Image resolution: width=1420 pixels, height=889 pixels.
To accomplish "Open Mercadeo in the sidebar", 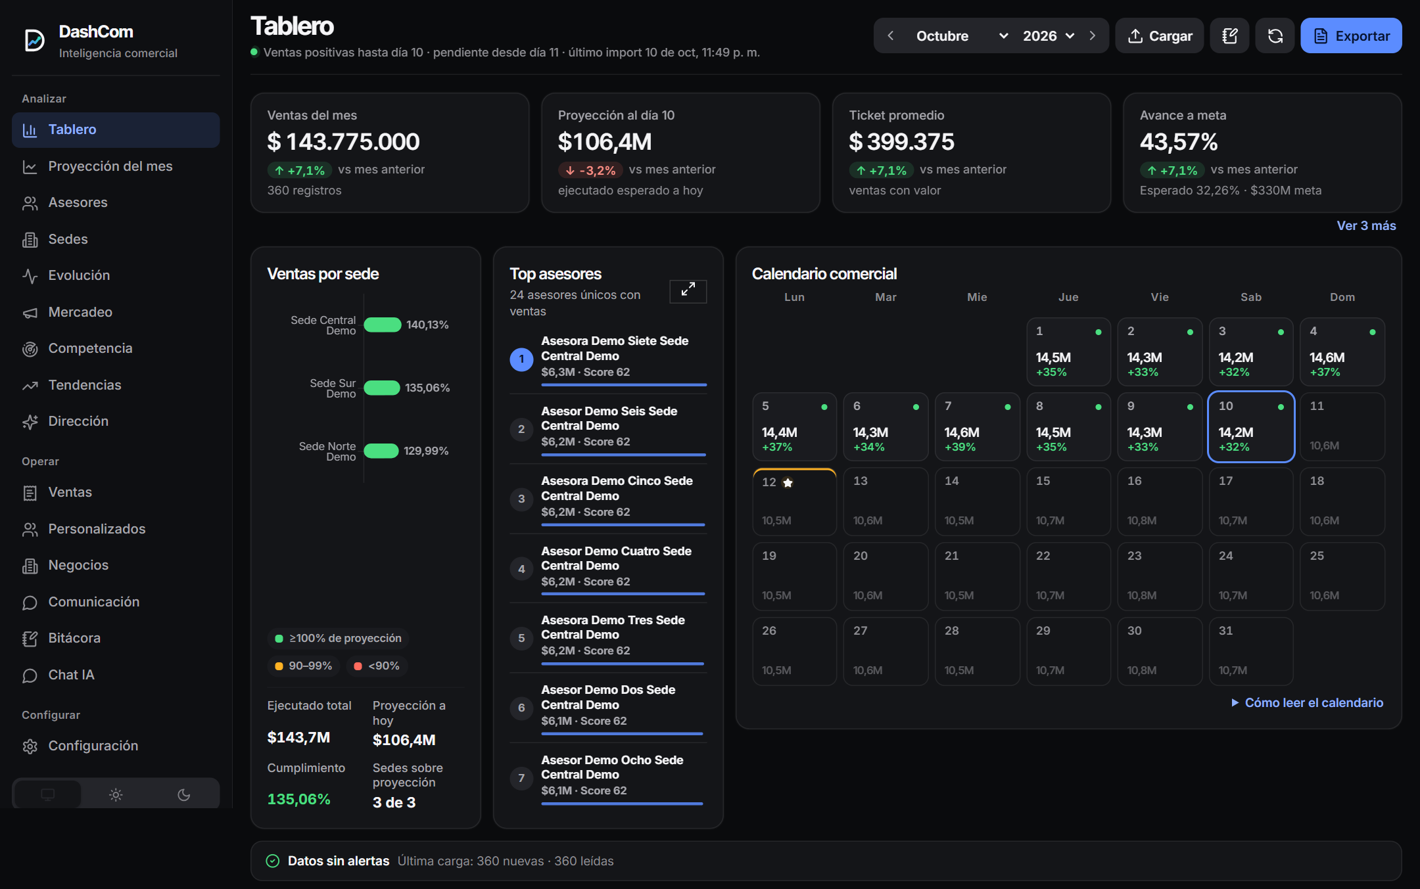I will (116, 312).
